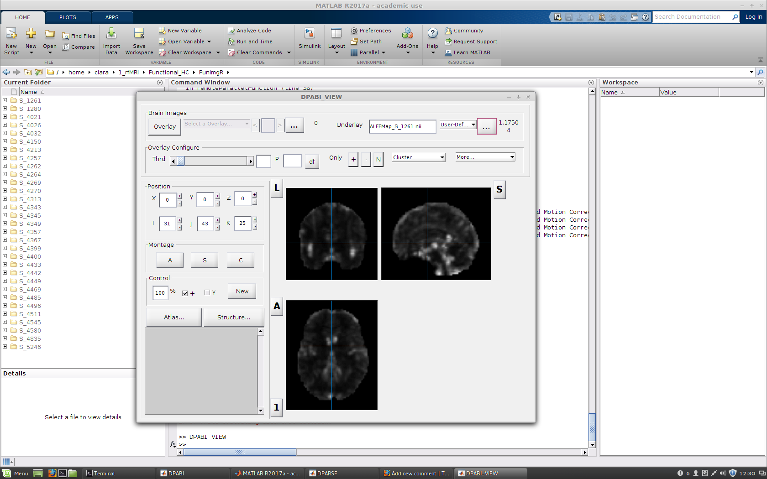Open the Menu in taskbar
This screenshot has height=479, width=767.
(16, 473)
